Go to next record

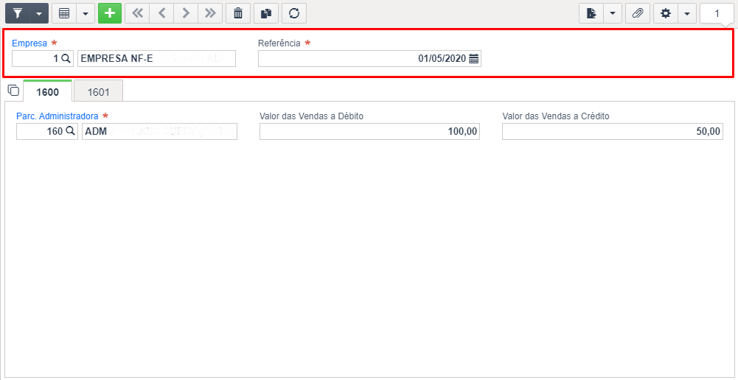point(186,13)
